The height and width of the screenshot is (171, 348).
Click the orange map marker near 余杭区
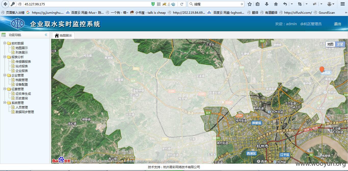322,69
